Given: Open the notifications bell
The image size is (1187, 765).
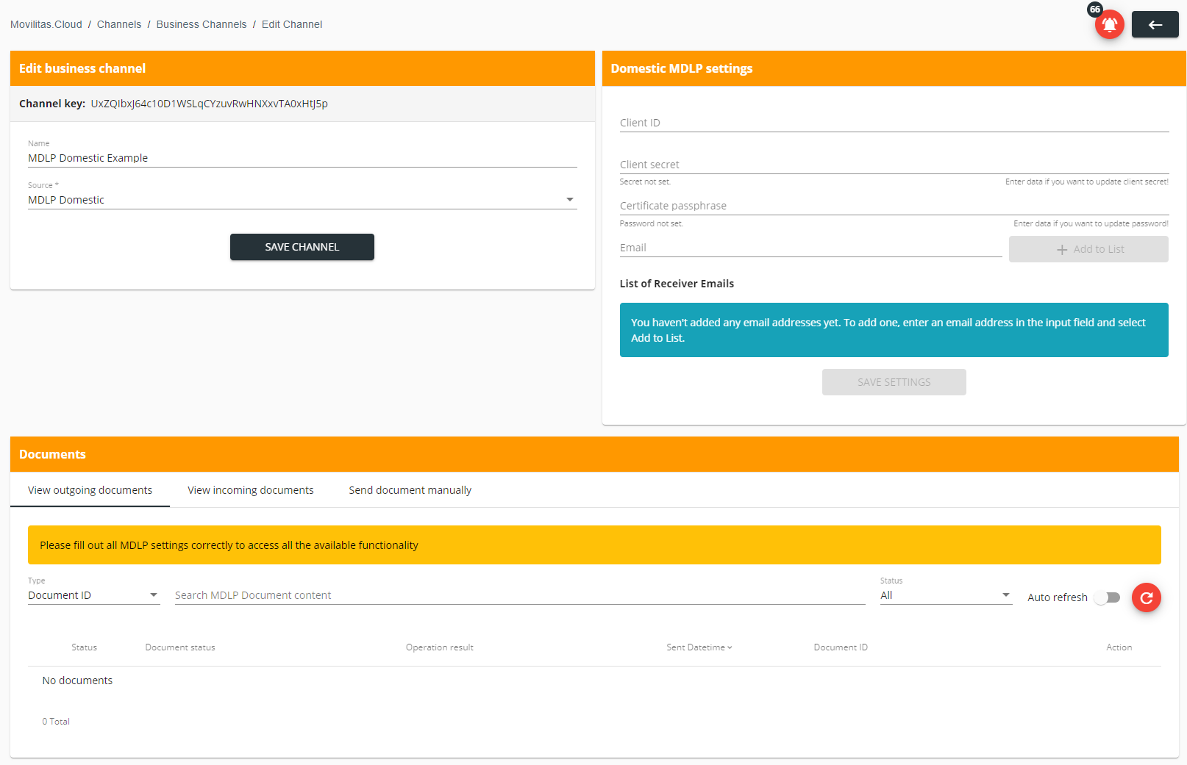Looking at the screenshot, I should [x=1110, y=24].
